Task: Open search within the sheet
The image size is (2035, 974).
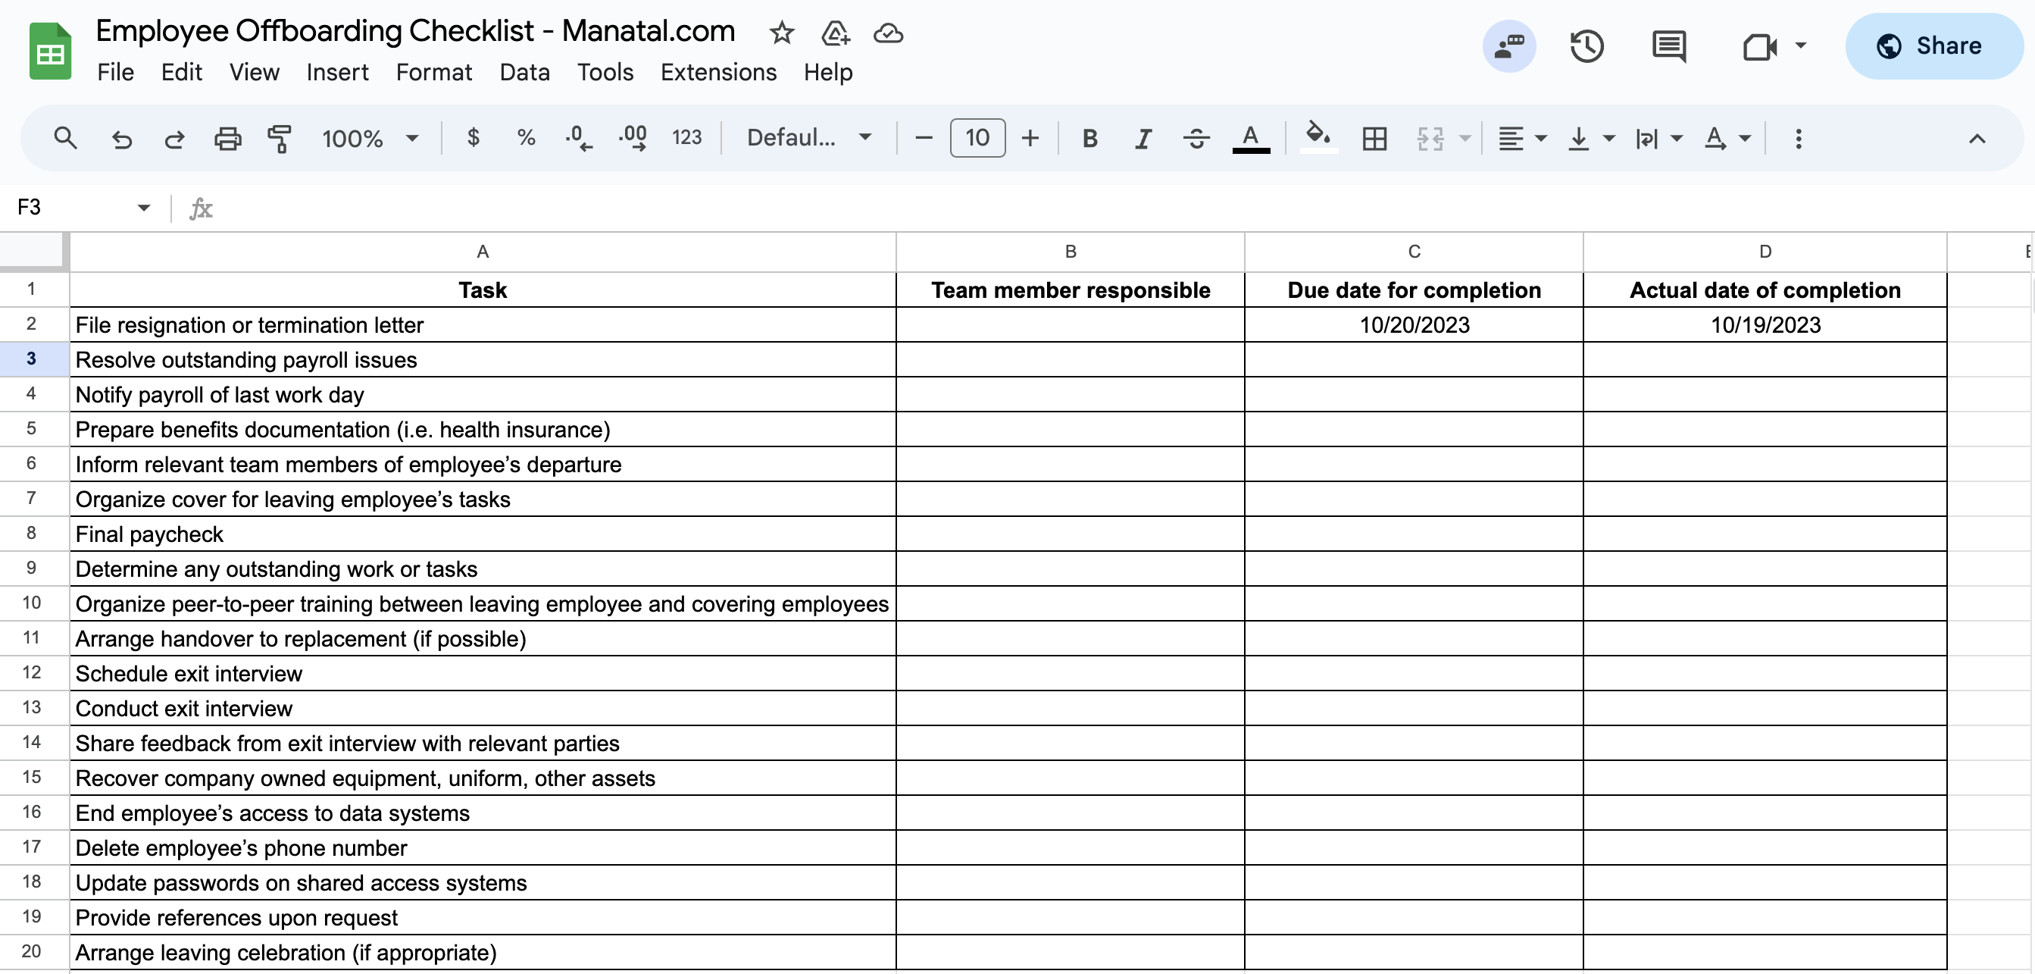Action: tap(67, 137)
